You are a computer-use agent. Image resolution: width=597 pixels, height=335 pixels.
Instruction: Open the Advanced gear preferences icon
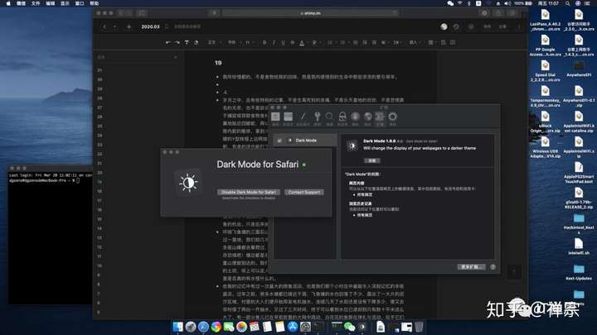pos(392,117)
